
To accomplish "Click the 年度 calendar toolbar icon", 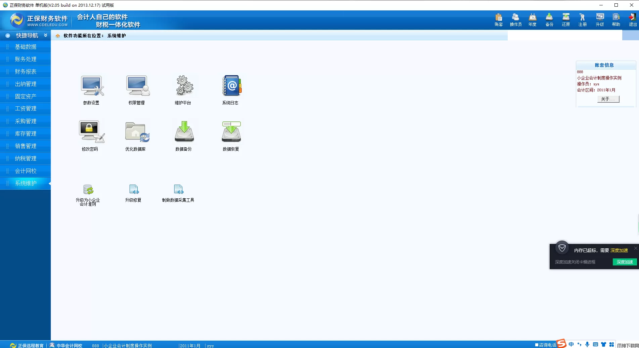I will pos(533,19).
